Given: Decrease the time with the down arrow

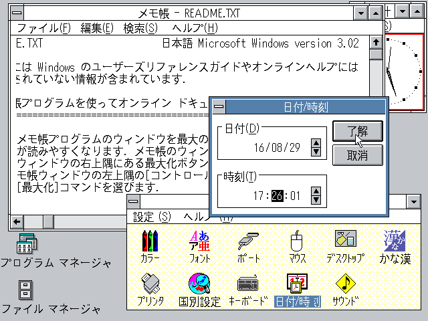Looking at the screenshot, I should [x=316, y=200].
